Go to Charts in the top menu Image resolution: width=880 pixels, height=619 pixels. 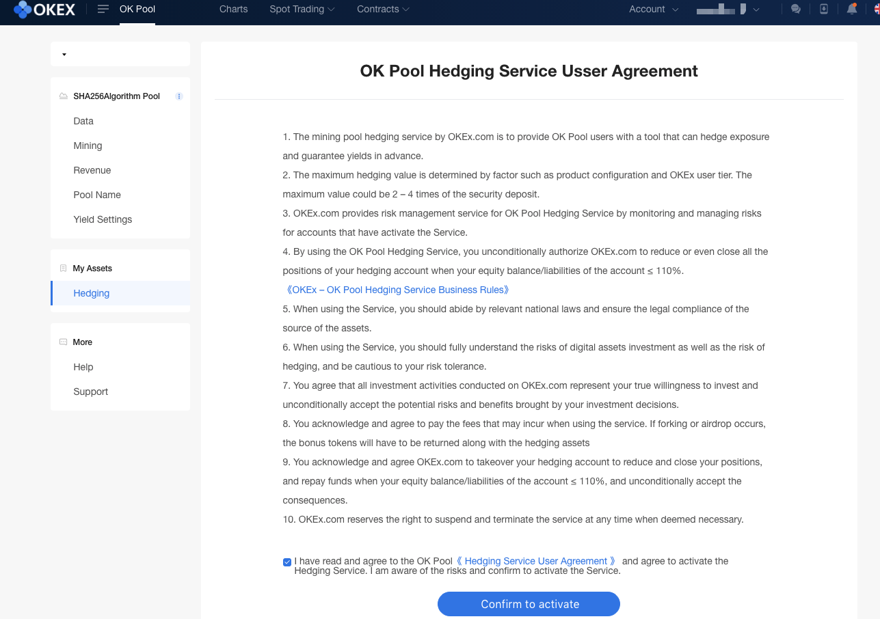234,10
